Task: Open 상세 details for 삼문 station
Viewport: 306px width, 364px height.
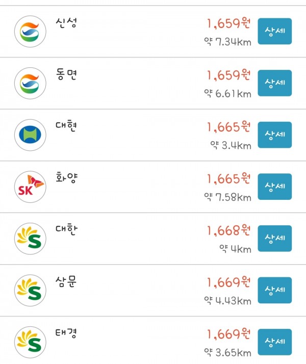Action: pos(275,290)
